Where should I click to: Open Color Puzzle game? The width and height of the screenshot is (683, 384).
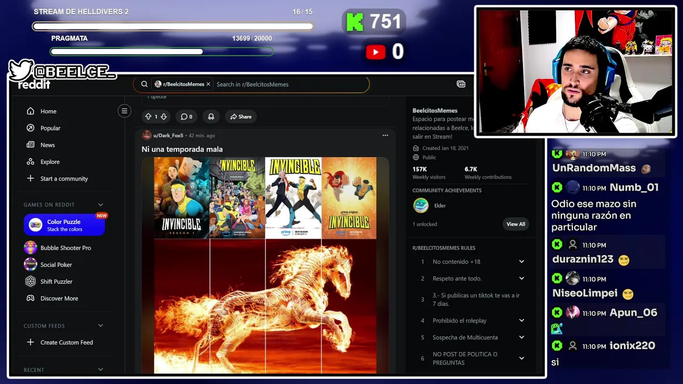tap(65, 225)
